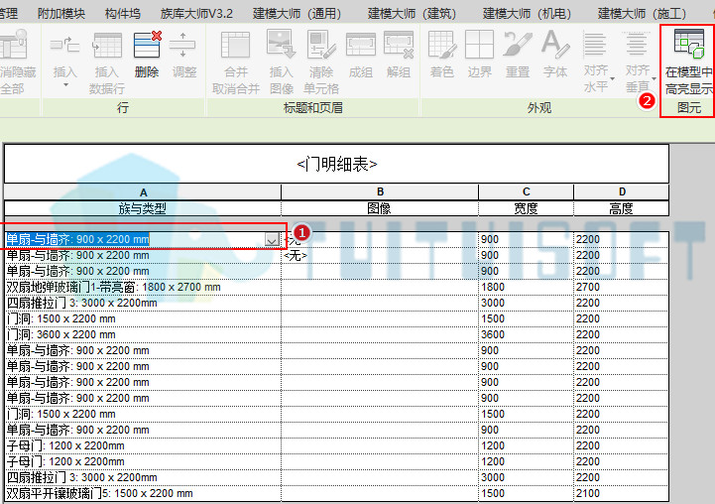Click <无> image cell in second row

[x=380, y=255]
